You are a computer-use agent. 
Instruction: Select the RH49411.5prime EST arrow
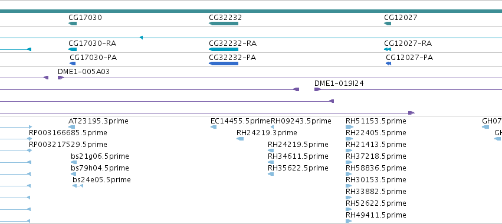(x=349, y=221)
